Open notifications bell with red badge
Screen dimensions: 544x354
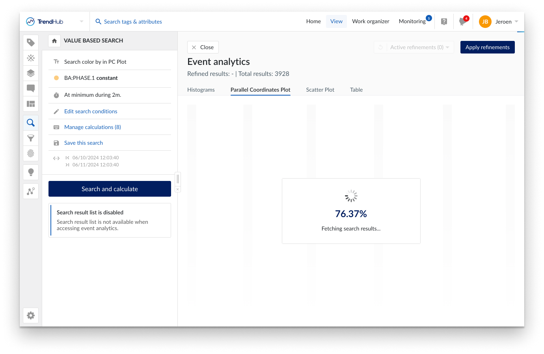[462, 22]
